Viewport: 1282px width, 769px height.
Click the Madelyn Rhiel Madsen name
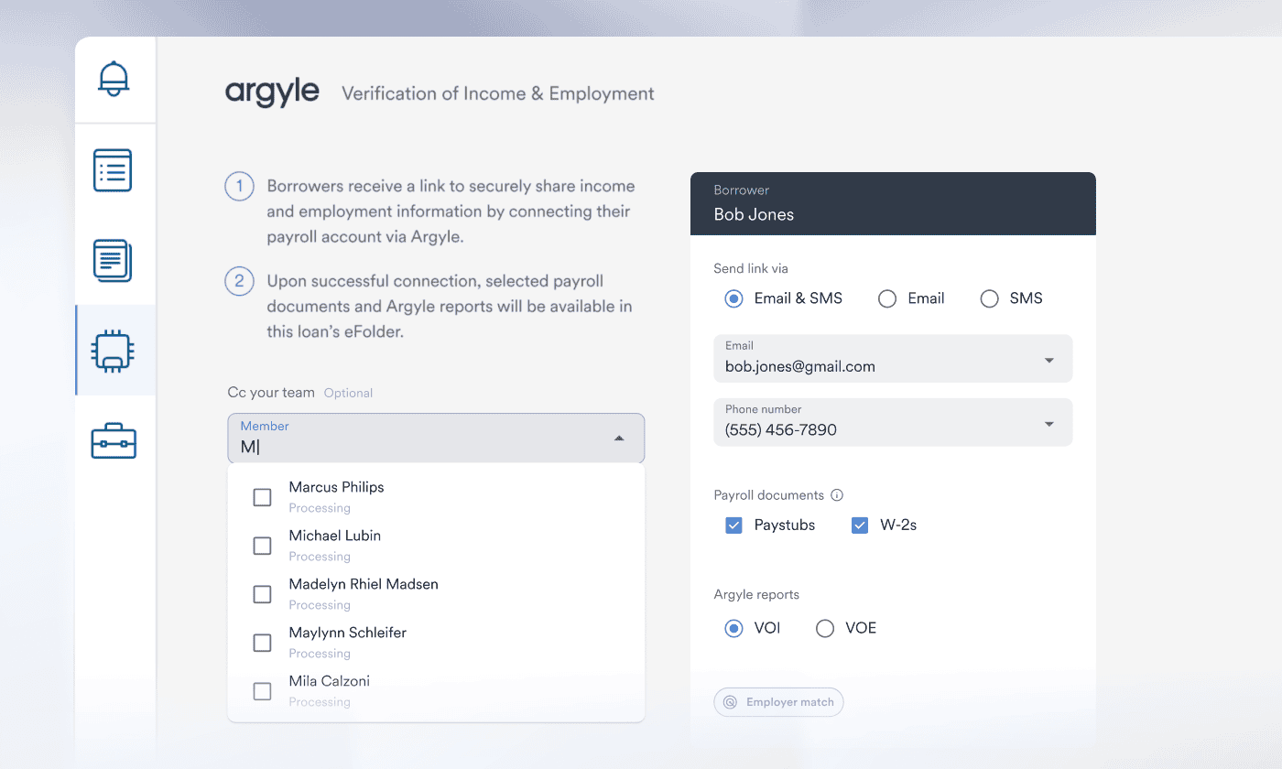364,584
